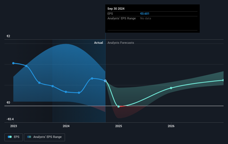Screen dimensions: 228x144
Task: Select the lowest actual EPS point in early 2024
Action: 79,93
